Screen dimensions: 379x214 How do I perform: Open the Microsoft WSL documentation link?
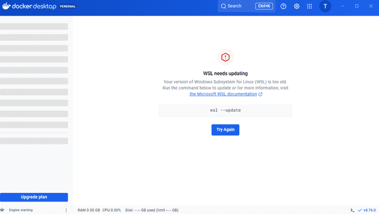tap(223, 94)
